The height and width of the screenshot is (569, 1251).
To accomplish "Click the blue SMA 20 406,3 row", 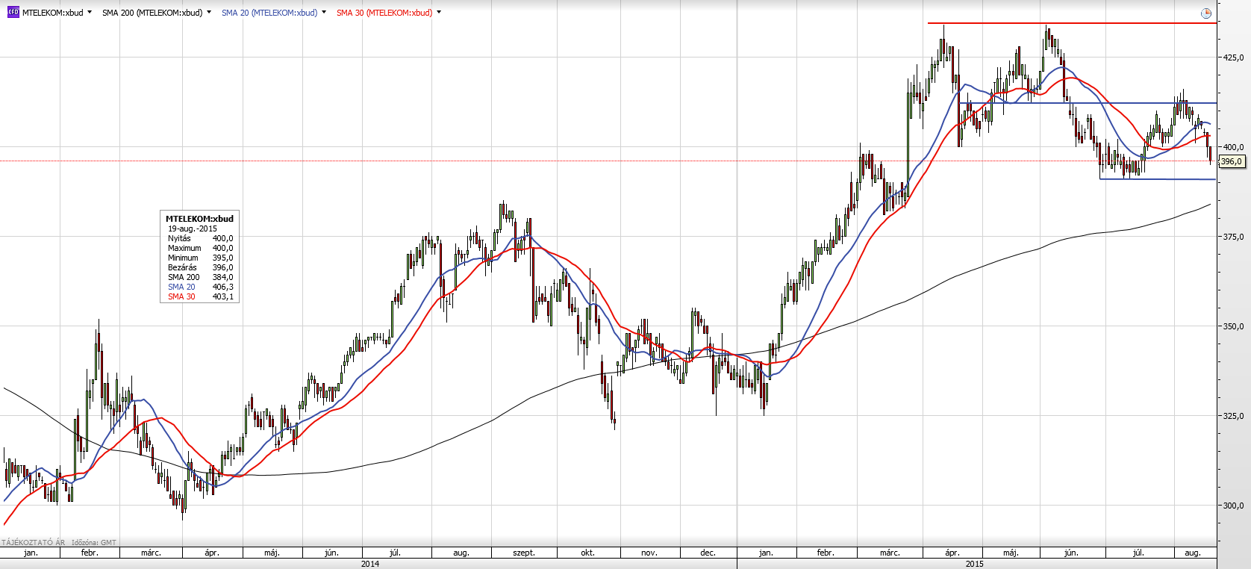I will (200, 287).
